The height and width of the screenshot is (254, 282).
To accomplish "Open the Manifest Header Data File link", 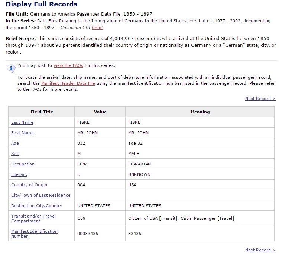I will click(x=68, y=83).
